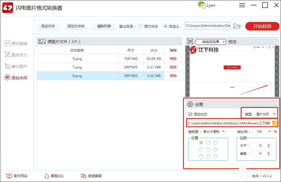Open the yellow folder icon for watermark image path
Viewport: 281px width, 182px height.
click(x=274, y=123)
